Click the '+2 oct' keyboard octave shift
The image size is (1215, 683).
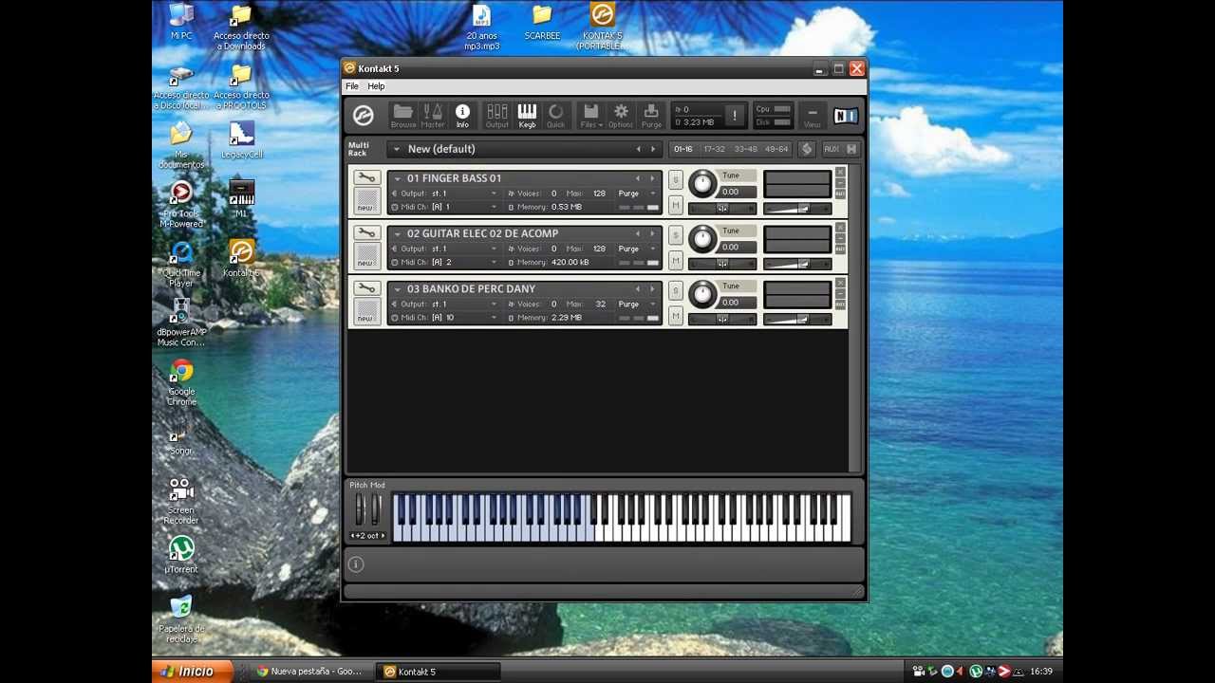pyautogui.click(x=368, y=536)
